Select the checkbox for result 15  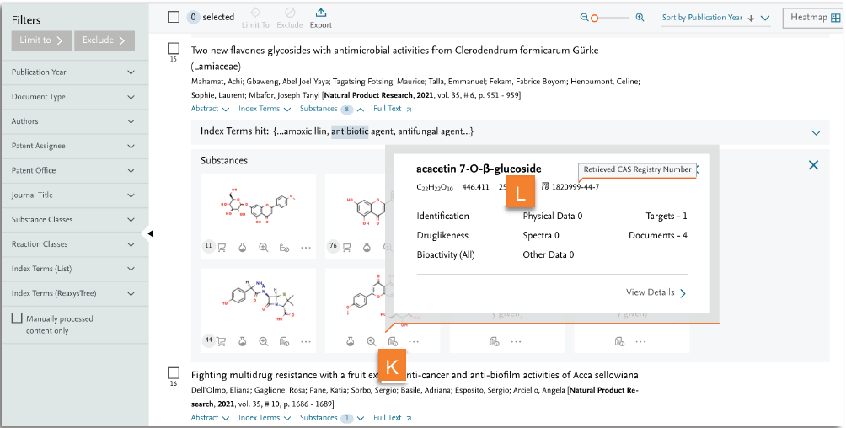[174, 49]
